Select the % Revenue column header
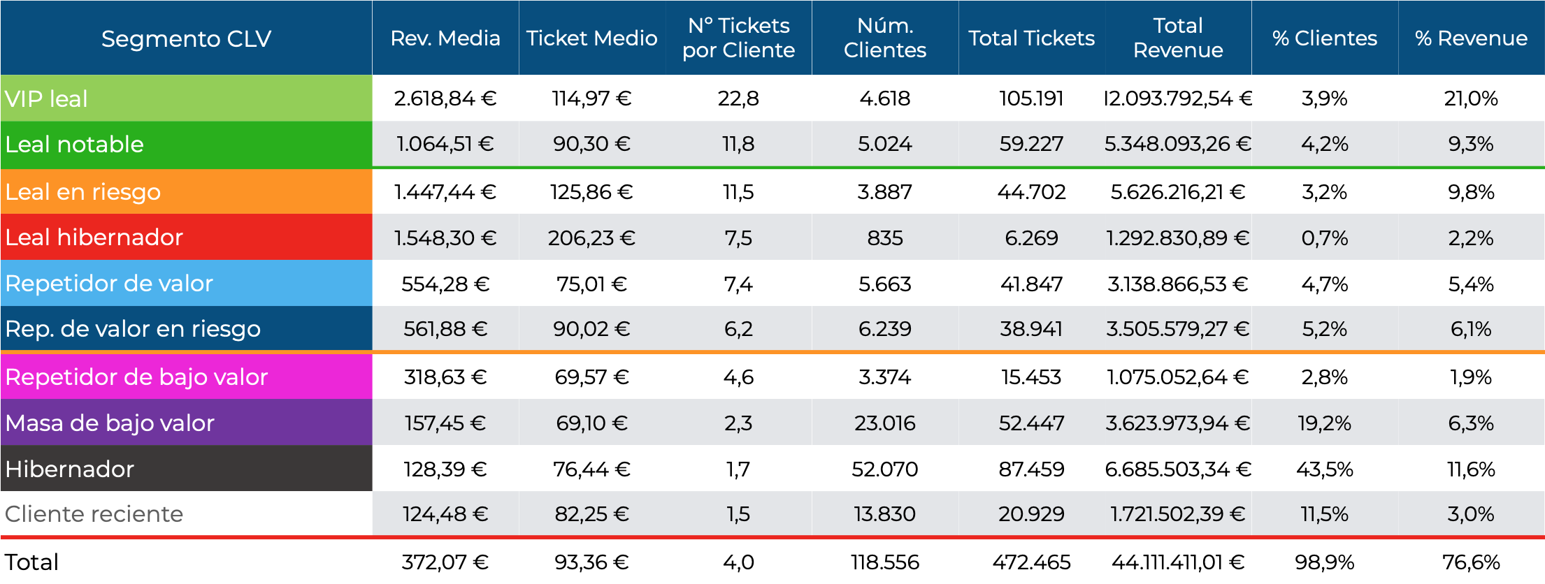The height and width of the screenshot is (584, 1545). (1471, 38)
